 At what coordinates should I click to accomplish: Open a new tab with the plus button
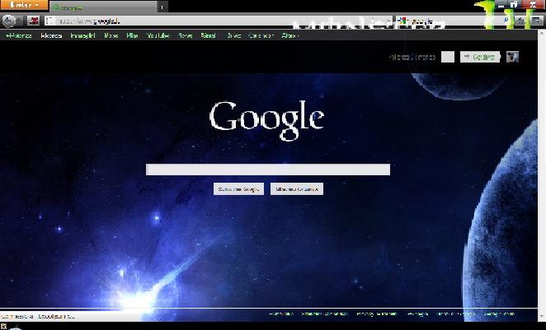pos(162,7)
